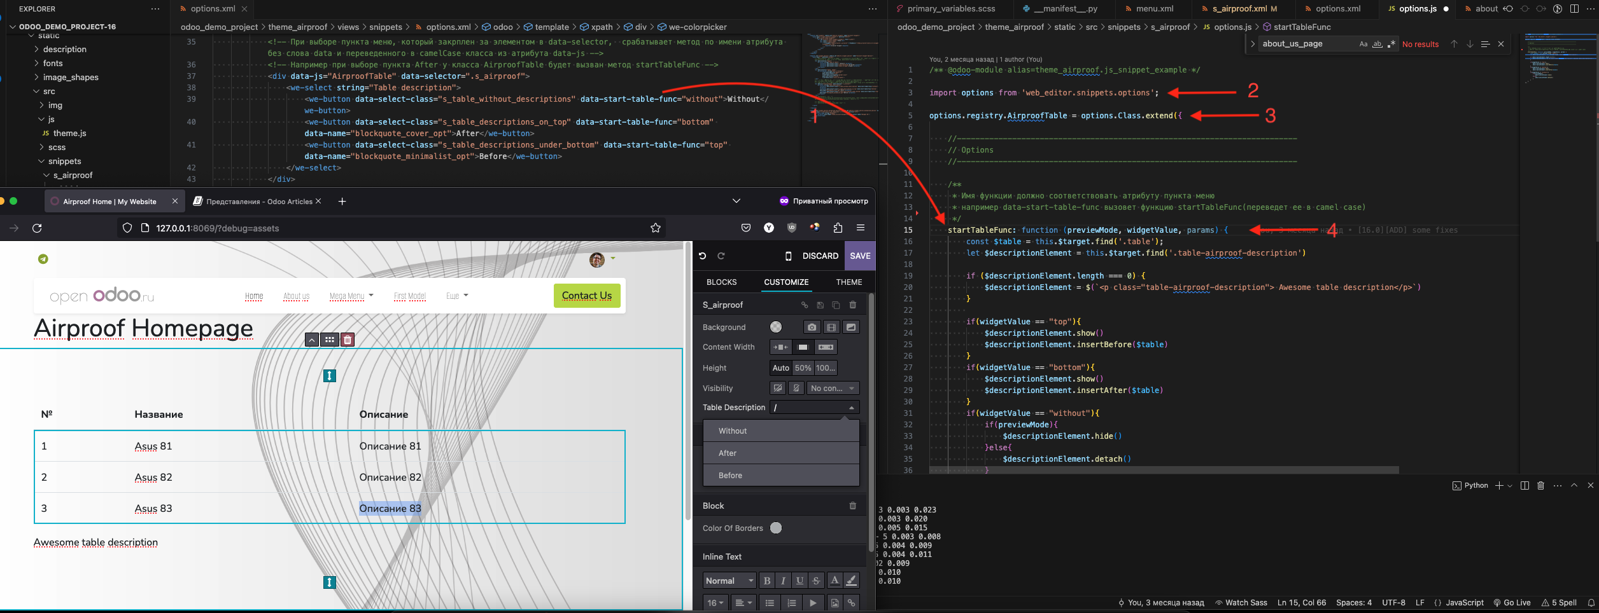Apply ordered numbered list

(x=791, y=603)
